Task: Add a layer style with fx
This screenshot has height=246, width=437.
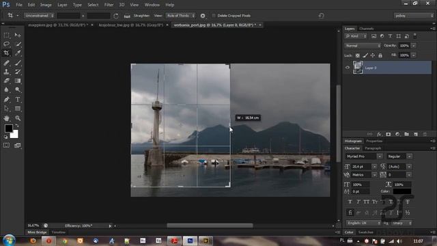Action: (x=379, y=135)
